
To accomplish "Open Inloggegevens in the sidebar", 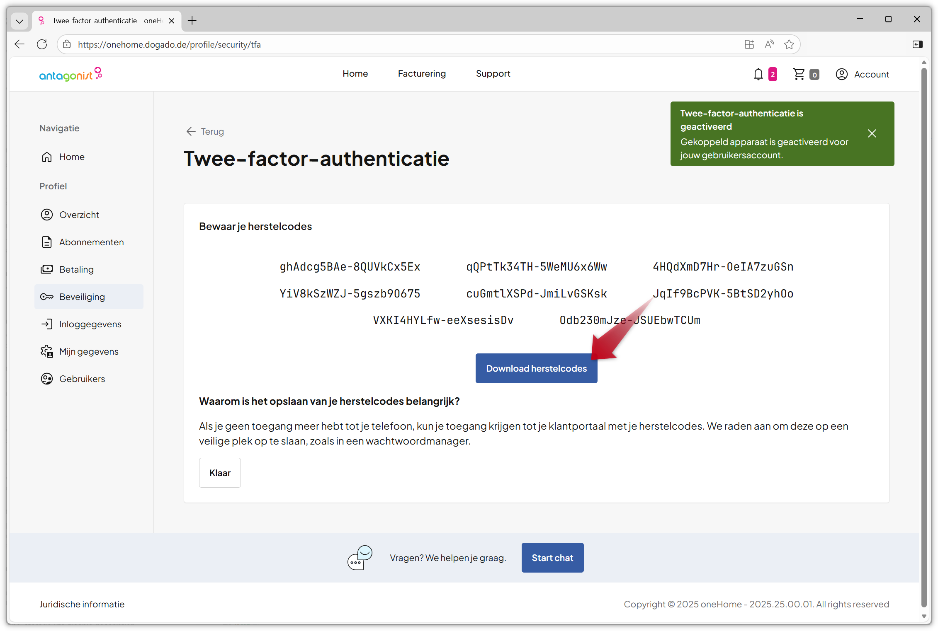I will pos(90,324).
